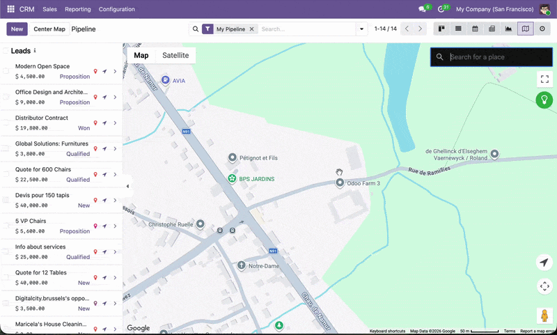The image size is (557, 335).
Task: Expand the Quote for 12 Tables chevron
Action: 115,277
